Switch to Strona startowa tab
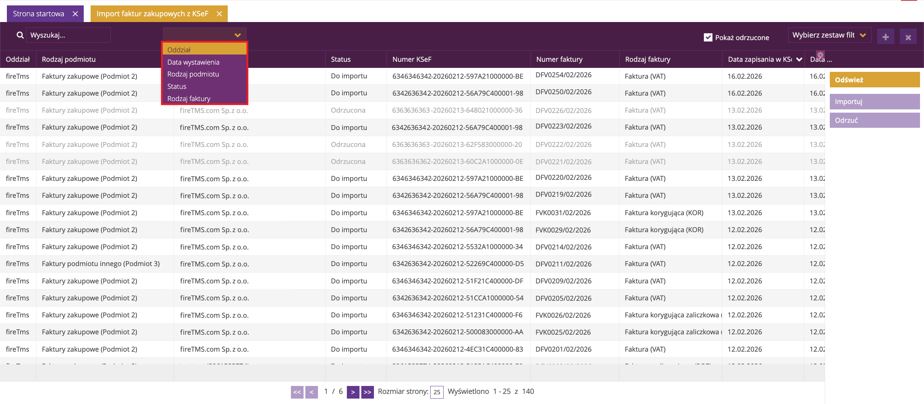924x404 pixels. click(39, 14)
